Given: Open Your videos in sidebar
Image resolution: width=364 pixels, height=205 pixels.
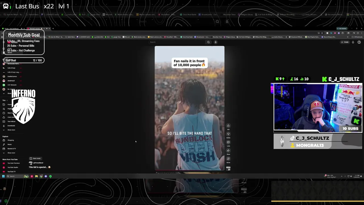Looking at the screenshot, I should coord(11,122).
